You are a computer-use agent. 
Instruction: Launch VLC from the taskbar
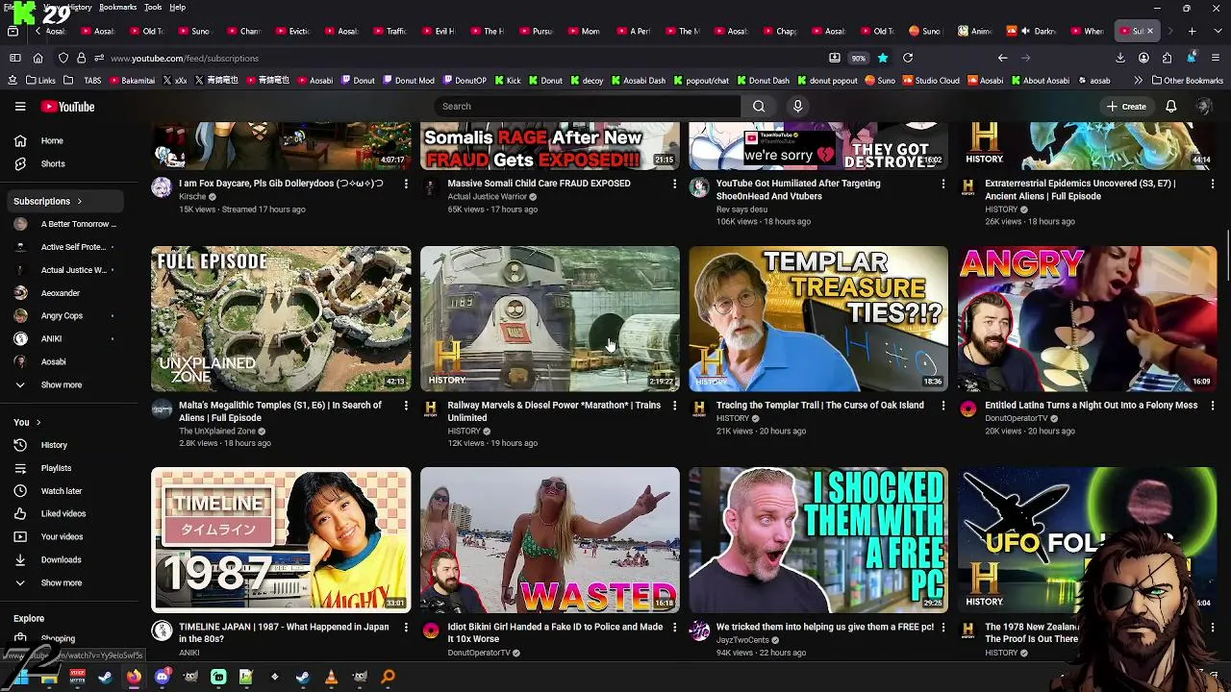pos(331,678)
